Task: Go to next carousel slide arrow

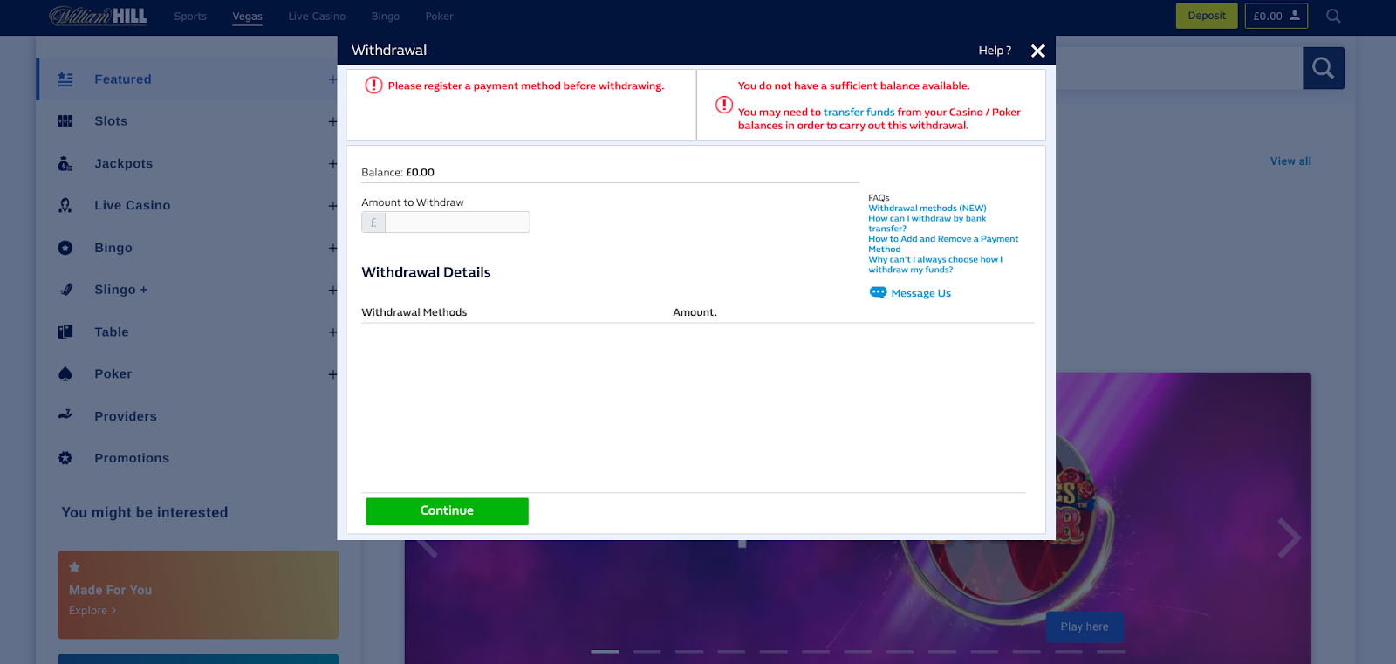Action: coord(1289,537)
